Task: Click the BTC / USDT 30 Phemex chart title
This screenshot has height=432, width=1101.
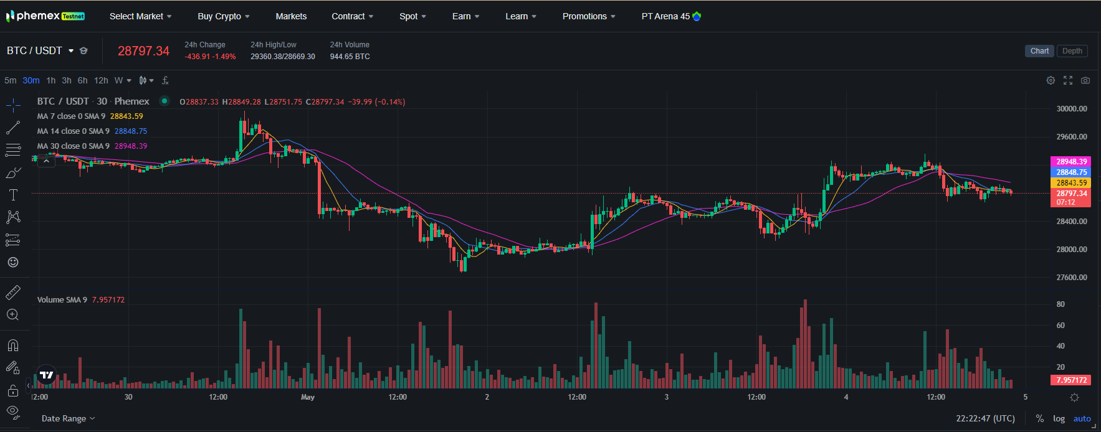Action: click(93, 101)
